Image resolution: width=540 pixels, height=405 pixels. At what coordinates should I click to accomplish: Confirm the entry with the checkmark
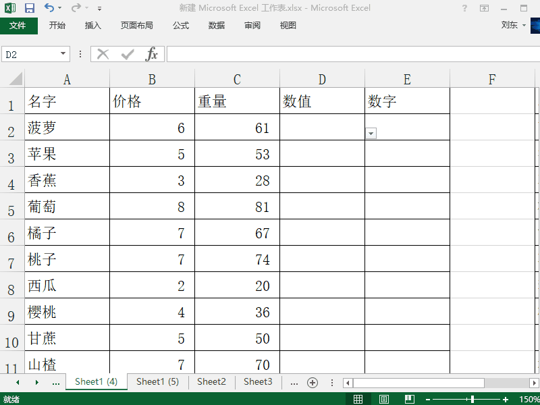pos(128,55)
